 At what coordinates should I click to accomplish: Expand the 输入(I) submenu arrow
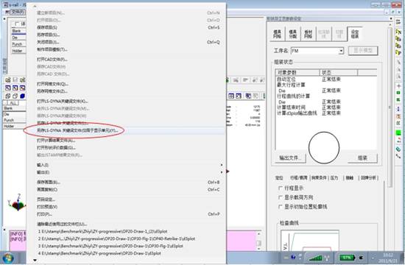(x=222, y=165)
